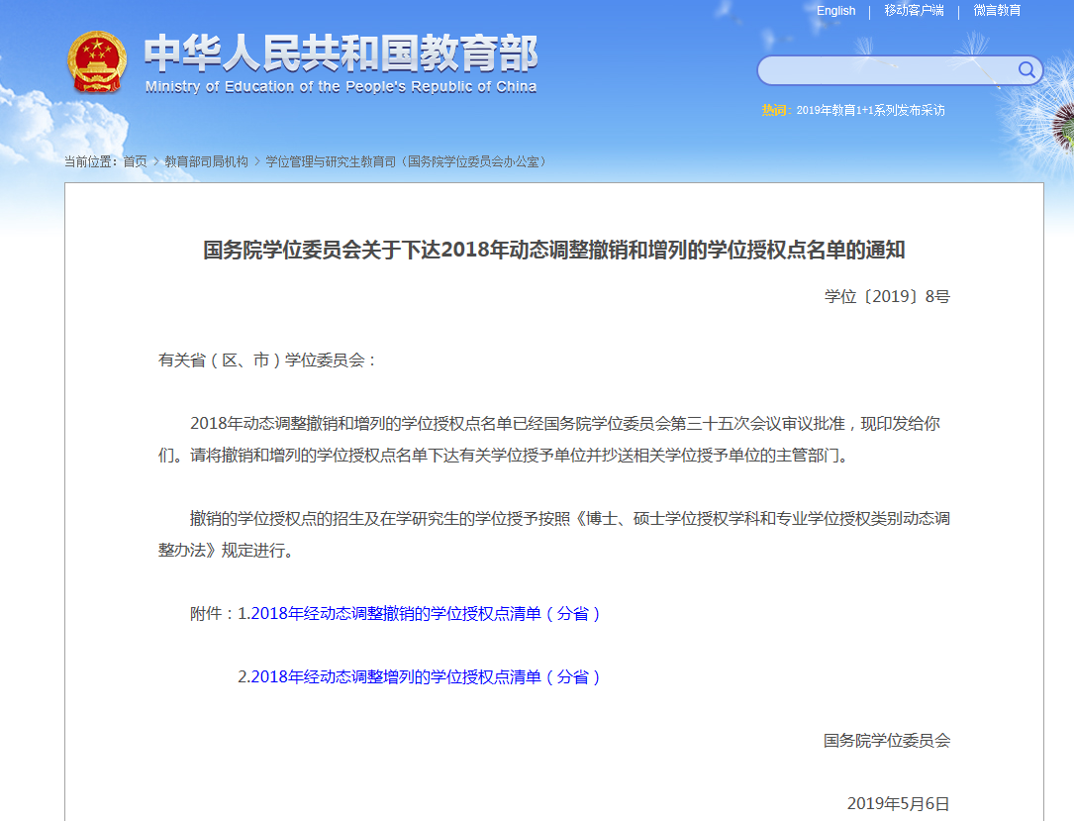Screen dimensions: 1074x821
Task: Open hot topic 2019年教育1+1系列发布采访
Action: 870,111
